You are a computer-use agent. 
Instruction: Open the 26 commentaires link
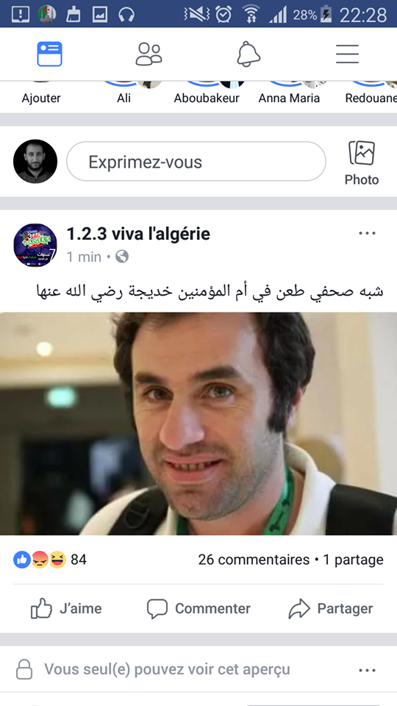254,560
